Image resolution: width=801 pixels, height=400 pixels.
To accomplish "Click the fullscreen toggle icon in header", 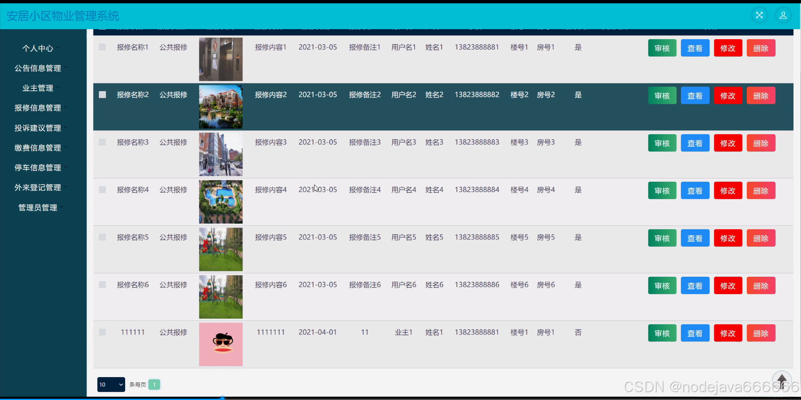I will tap(759, 15).
